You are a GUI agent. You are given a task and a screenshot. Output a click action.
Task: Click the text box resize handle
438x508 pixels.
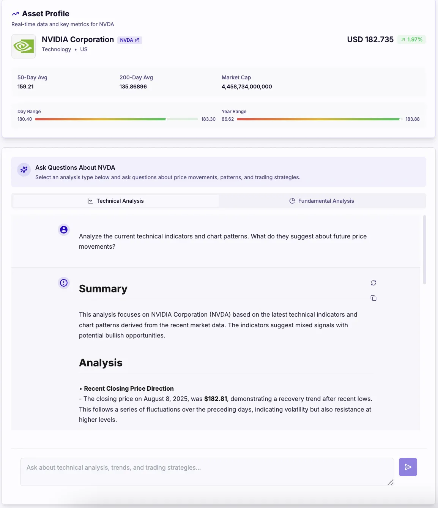click(x=390, y=482)
